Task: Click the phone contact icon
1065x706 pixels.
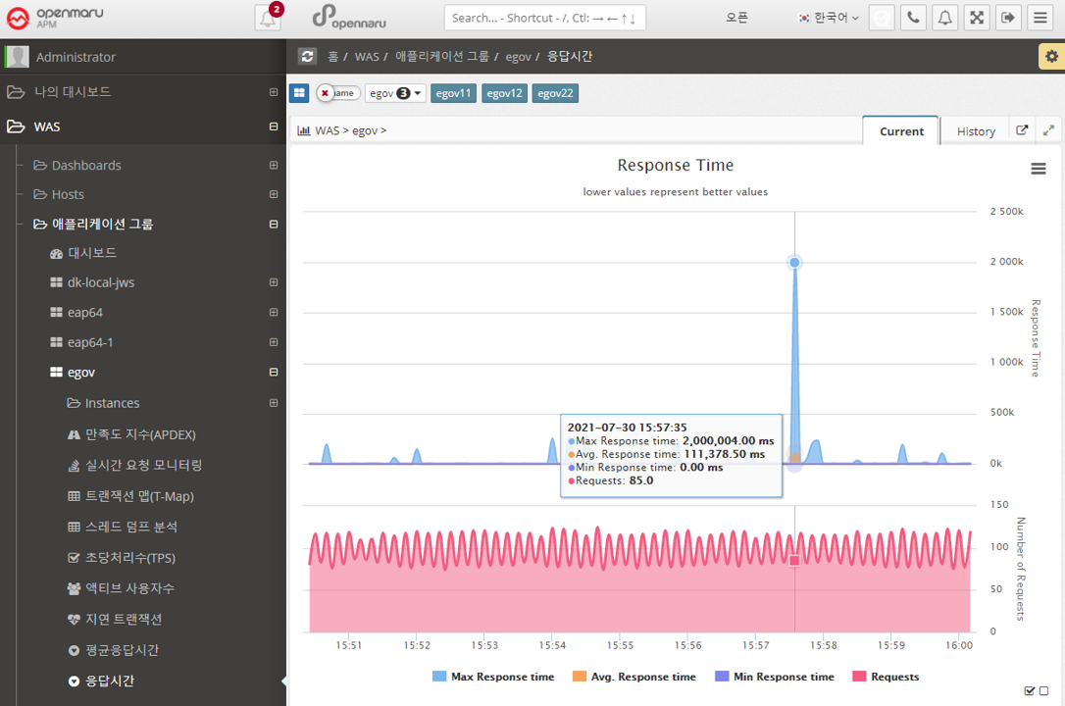Action: 913,18
